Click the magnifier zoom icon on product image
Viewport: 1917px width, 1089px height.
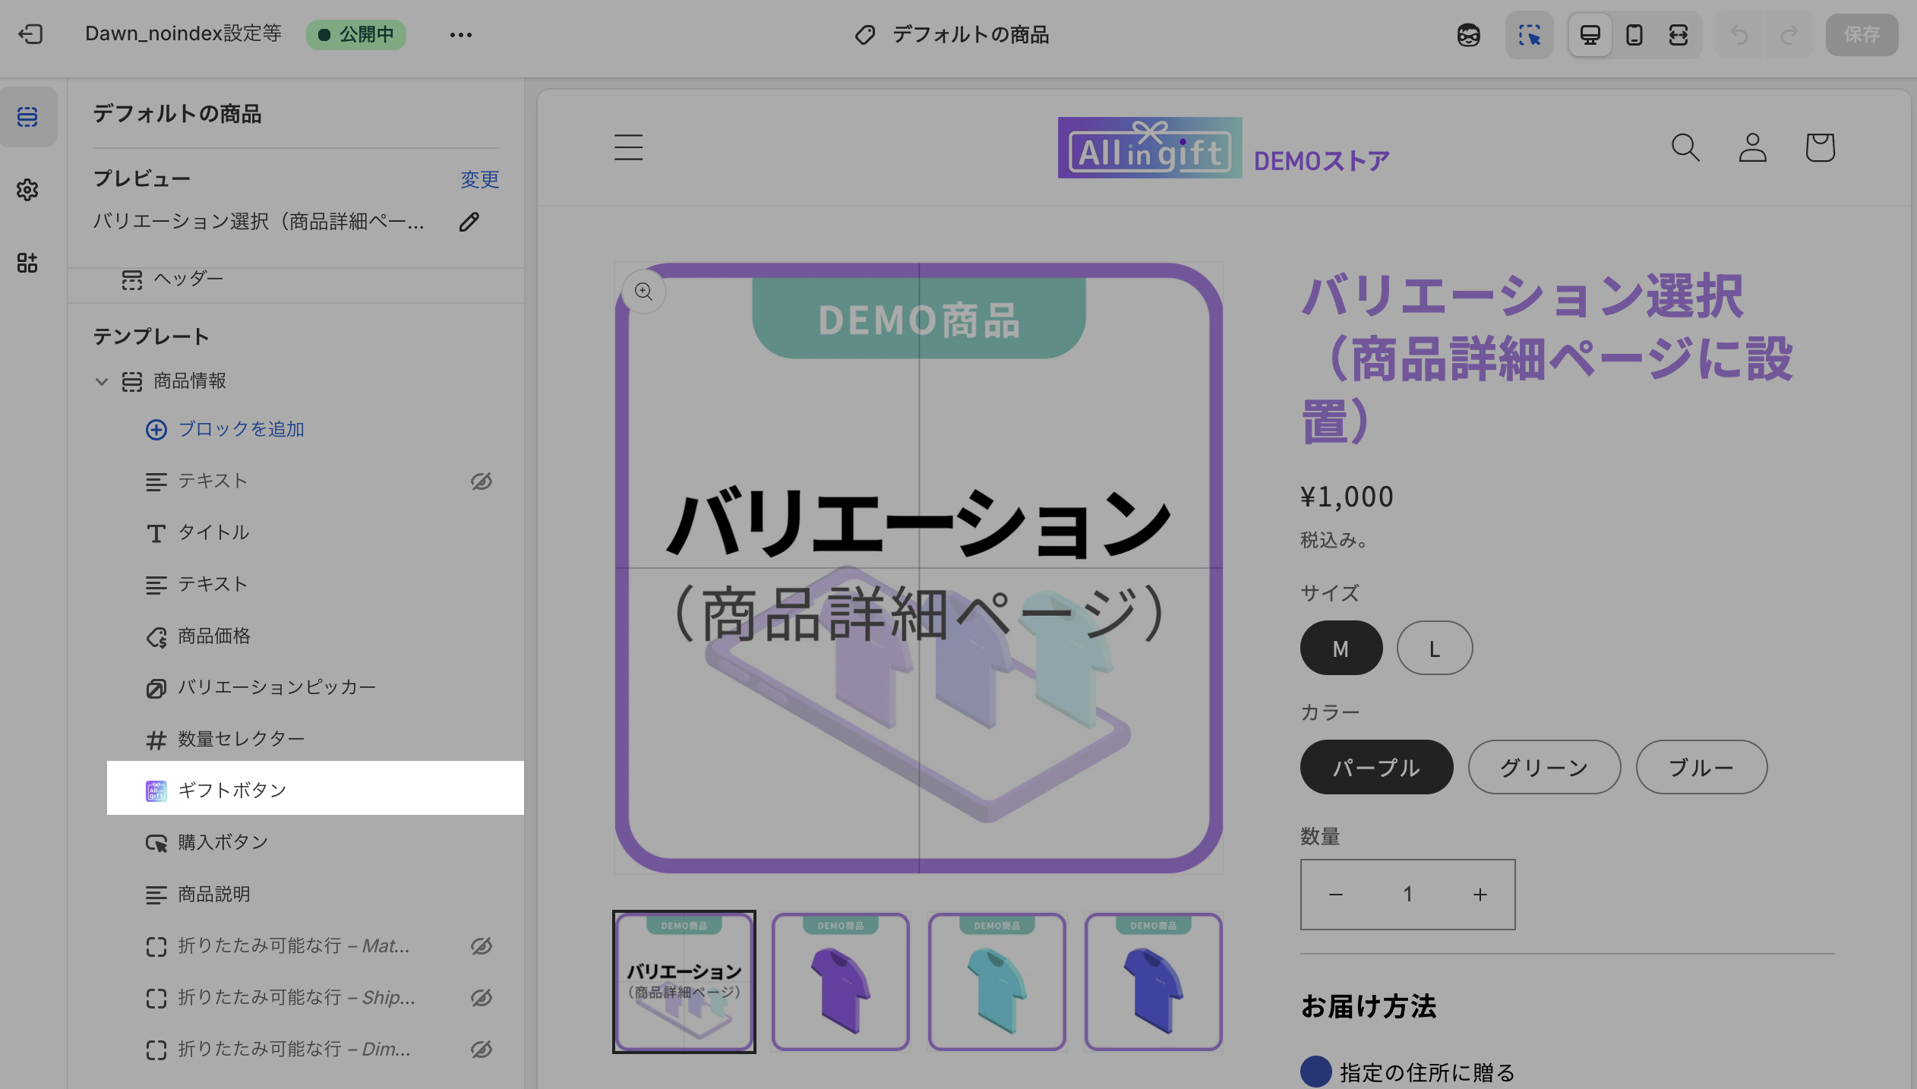643,292
